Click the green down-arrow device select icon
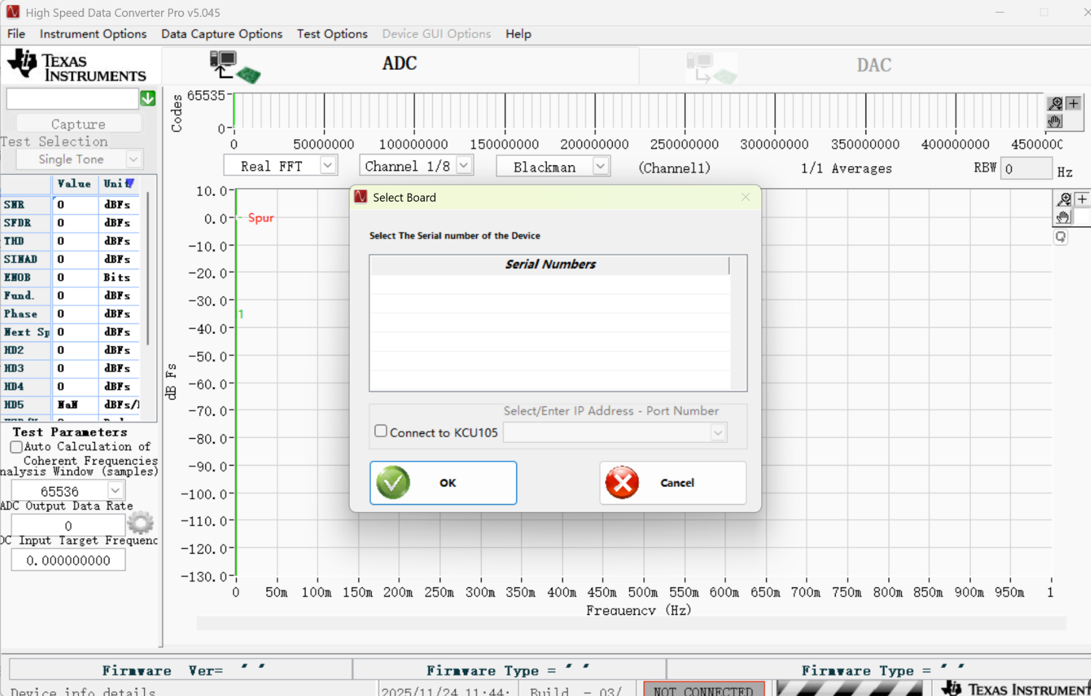The width and height of the screenshot is (1091, 696). pos(148,99)
